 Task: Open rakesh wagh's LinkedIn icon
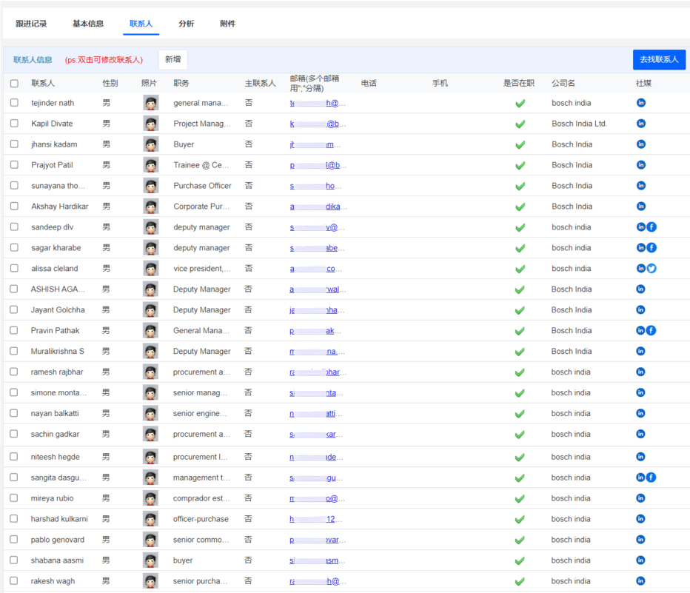(640, 581)
